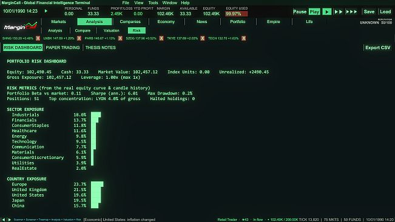Select the Risk sub-tab
This screenshot has width=395, height=222.
pyautogui.click(x=137, y=30)
